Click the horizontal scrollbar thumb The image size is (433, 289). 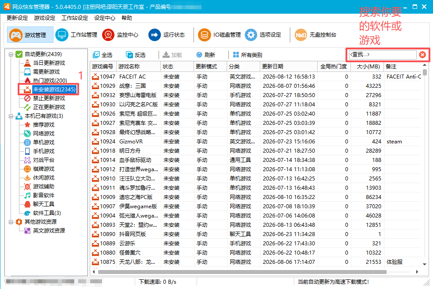point(242,272)
